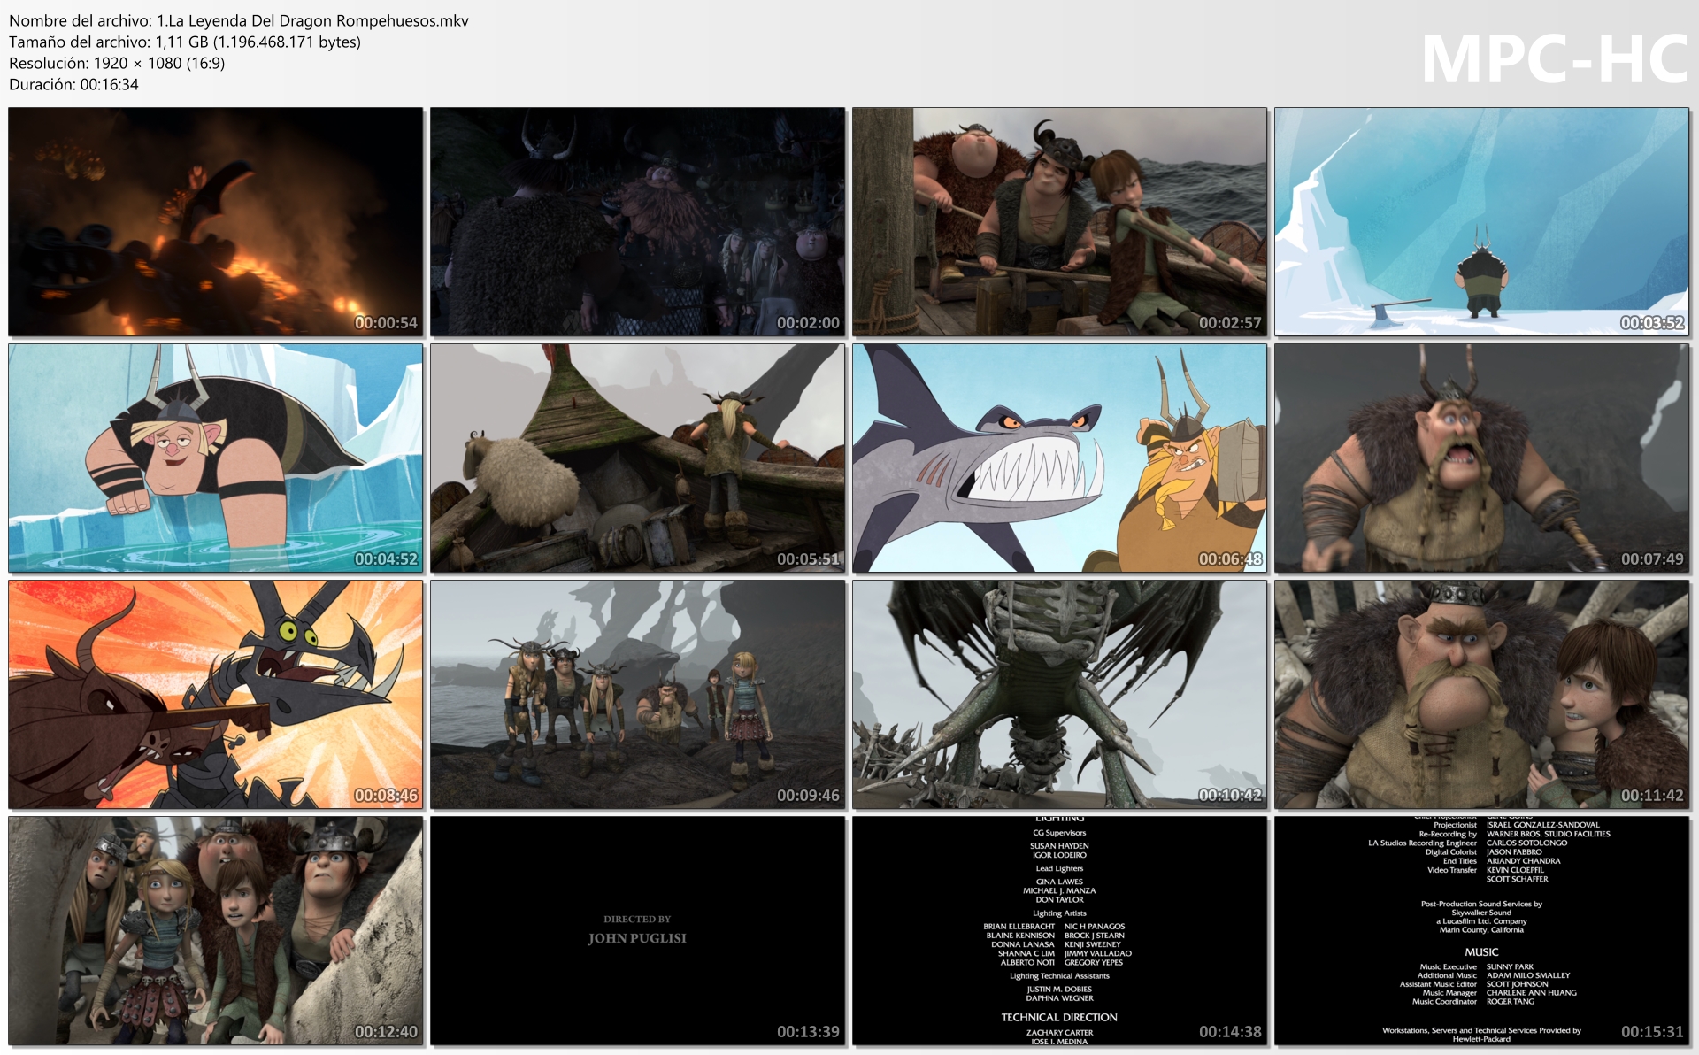Select the cartoon shark thumbnail at 00:06:48
This screenshot has height=1055, width=1699.
(1060, 458)
